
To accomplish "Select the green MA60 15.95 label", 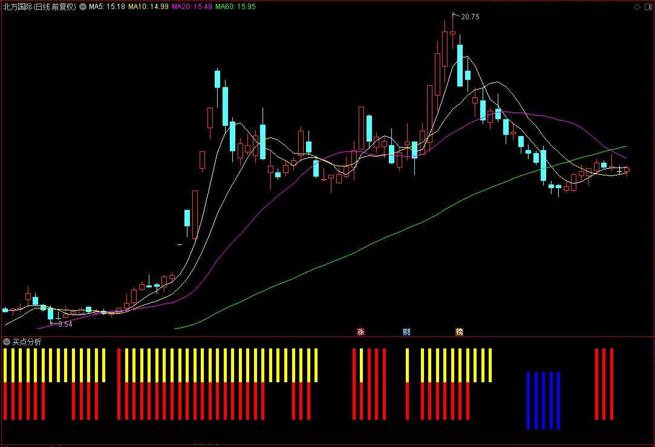I will pos(236,7).
